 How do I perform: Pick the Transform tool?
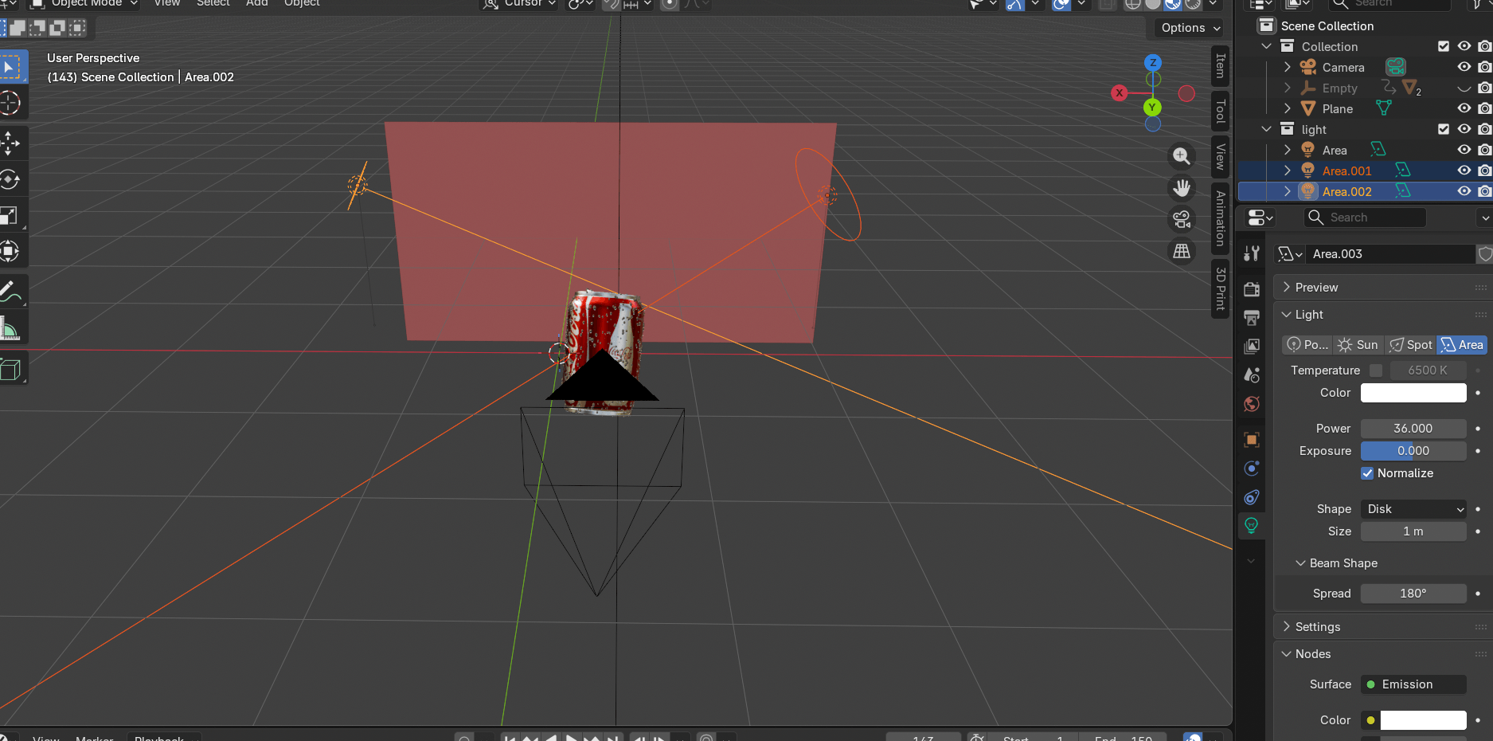coord(10,251)
